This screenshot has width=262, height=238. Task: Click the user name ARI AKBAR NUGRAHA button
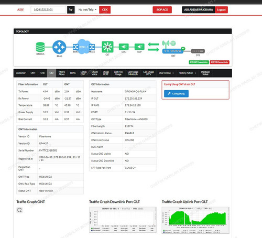pyautogui.click(x=199, y=10)
